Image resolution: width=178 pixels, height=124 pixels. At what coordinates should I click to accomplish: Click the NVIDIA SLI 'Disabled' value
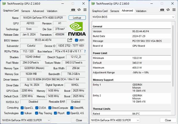pos(33,102)
